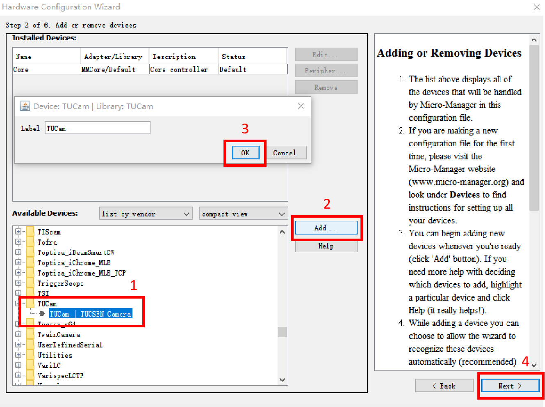
Task: Click the help panel scrollbar thumb
Action: coord(534,127)
